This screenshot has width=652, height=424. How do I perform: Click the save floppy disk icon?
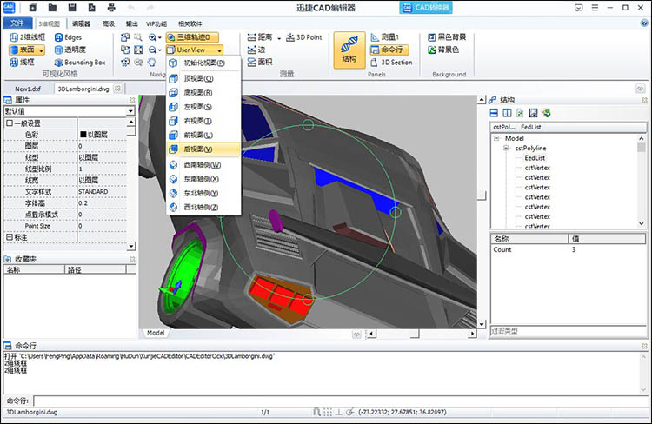(72, 8)
